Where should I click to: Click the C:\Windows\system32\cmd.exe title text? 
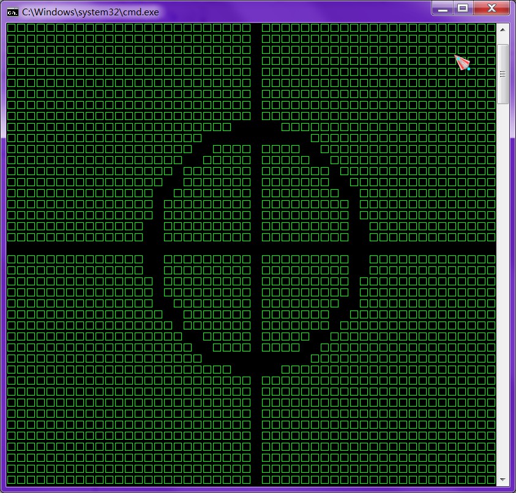click(x=91, y=12)
